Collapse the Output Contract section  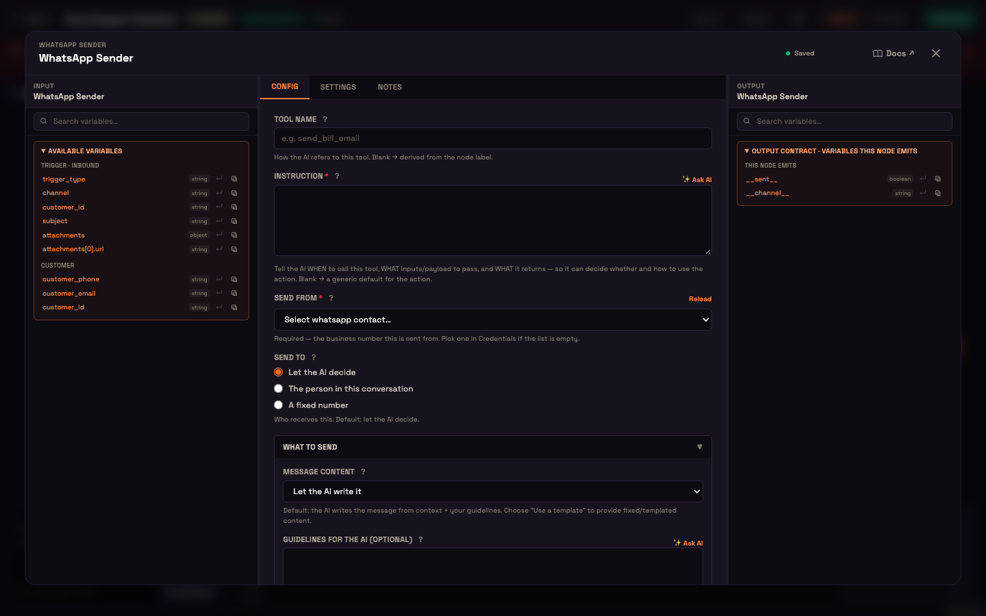coord(831,151)
